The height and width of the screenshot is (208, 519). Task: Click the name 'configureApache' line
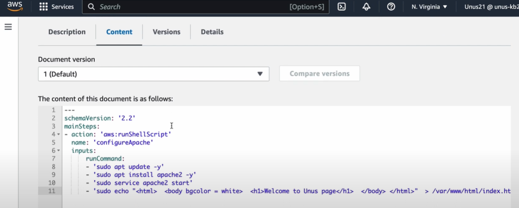point(112,143)
